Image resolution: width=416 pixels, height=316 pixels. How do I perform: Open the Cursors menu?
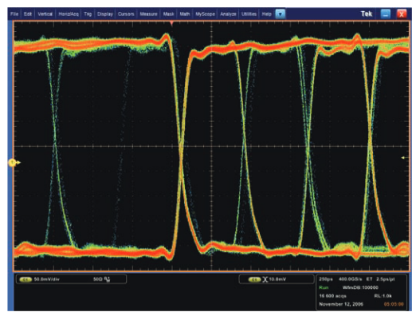pos(126,14)
